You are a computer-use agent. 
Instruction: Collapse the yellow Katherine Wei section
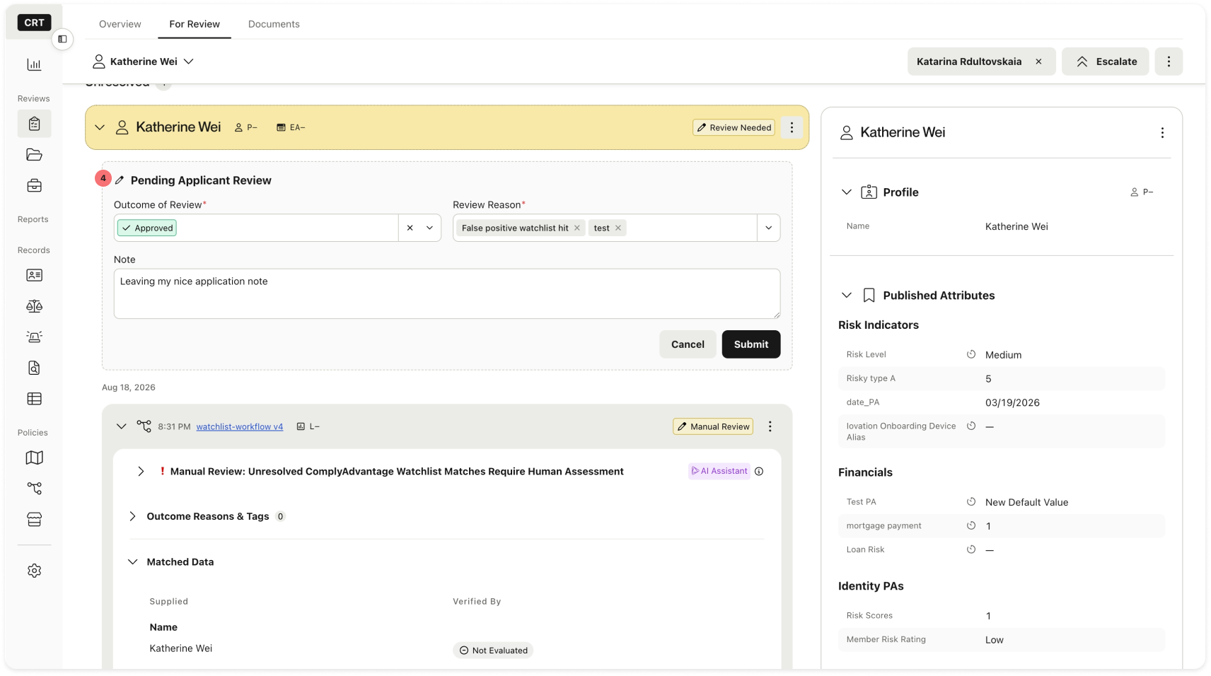(x=100, y=127)
